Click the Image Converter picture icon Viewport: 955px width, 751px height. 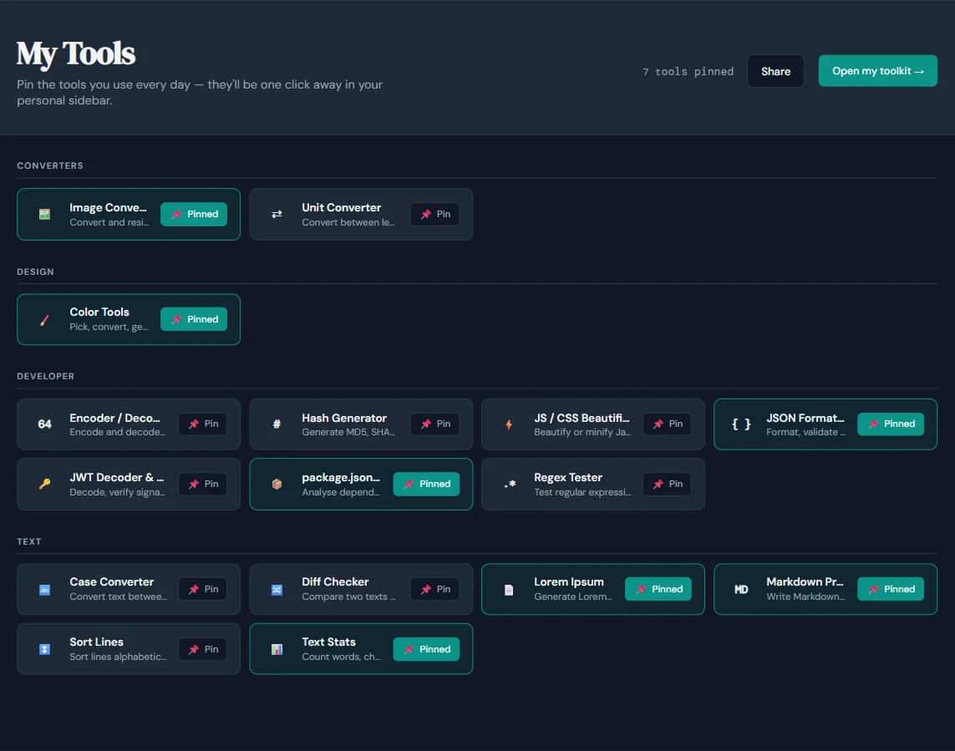tap(43, 214)
